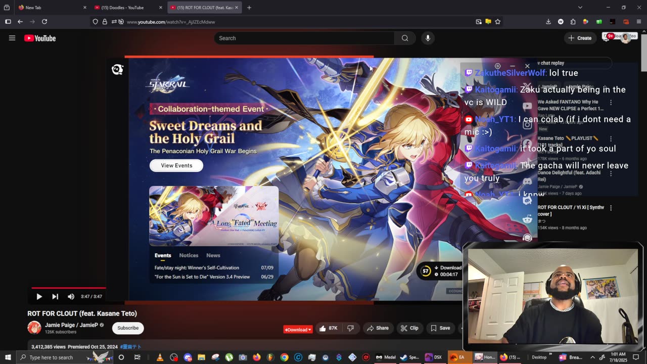Click View Events in Star Rail launcher

pos(176,165)
